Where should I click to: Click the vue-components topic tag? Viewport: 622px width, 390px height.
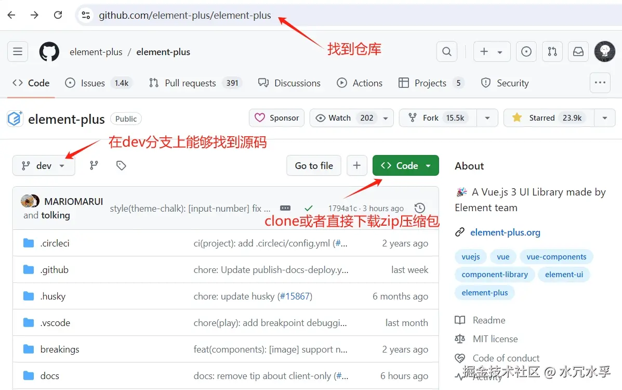point(556,256)
